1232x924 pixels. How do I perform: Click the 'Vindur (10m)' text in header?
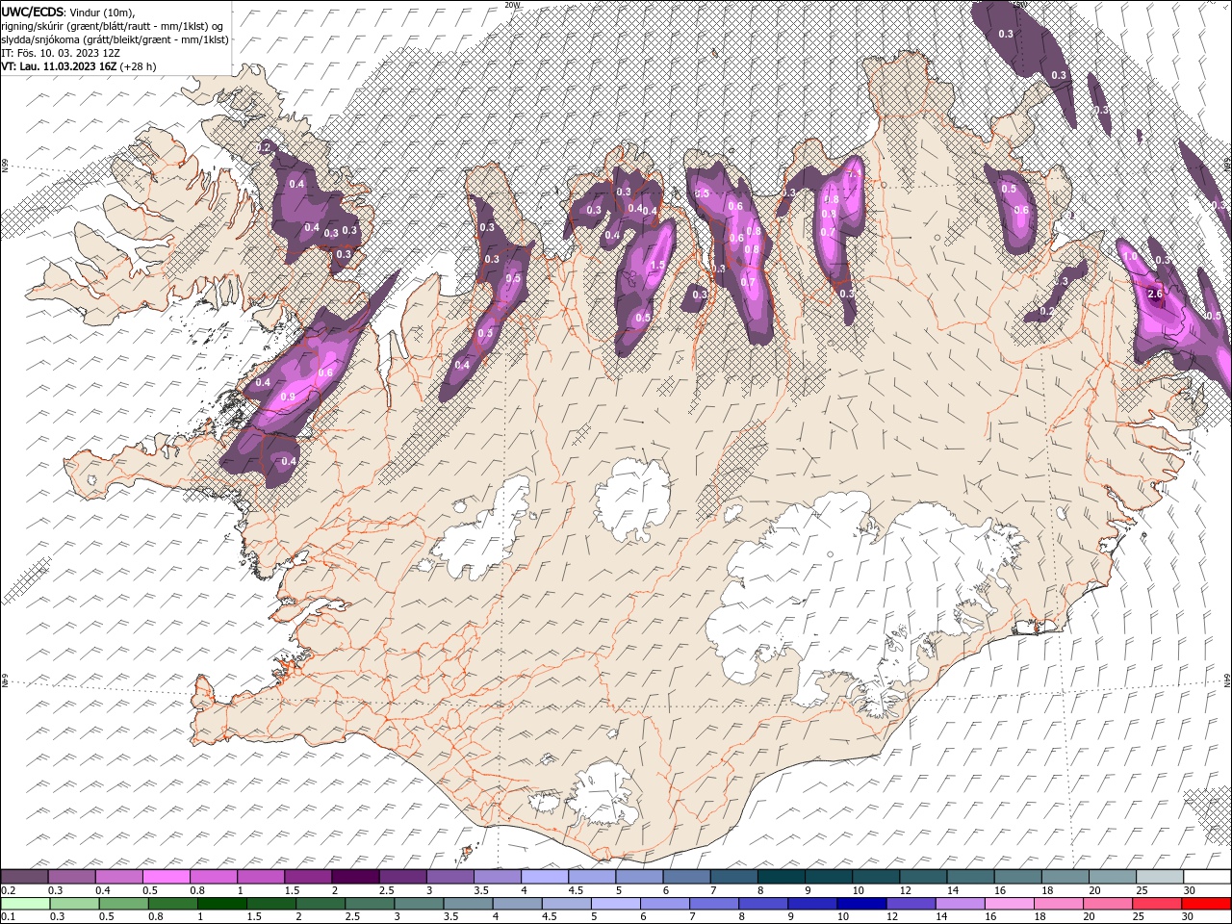pos(103,12)
